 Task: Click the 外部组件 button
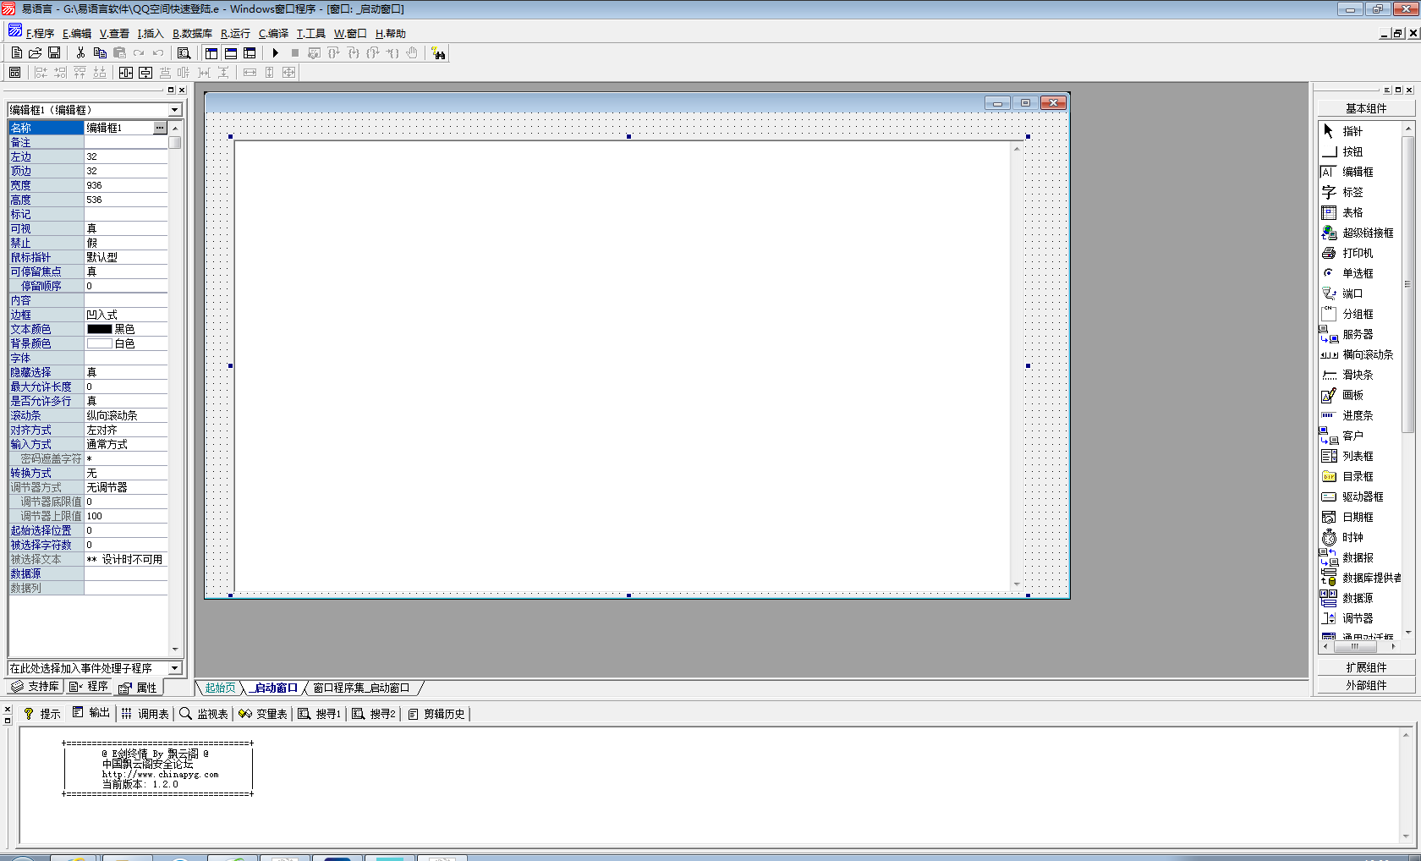click(1366, 686)
